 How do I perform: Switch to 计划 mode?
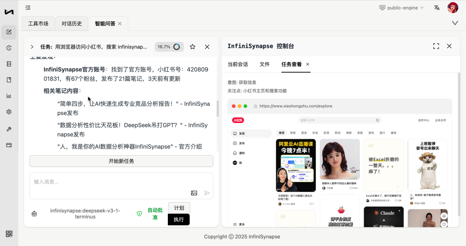[x=179, y=208]
